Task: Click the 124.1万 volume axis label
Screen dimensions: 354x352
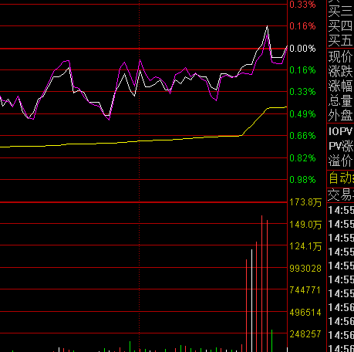Action: [305, 246]
